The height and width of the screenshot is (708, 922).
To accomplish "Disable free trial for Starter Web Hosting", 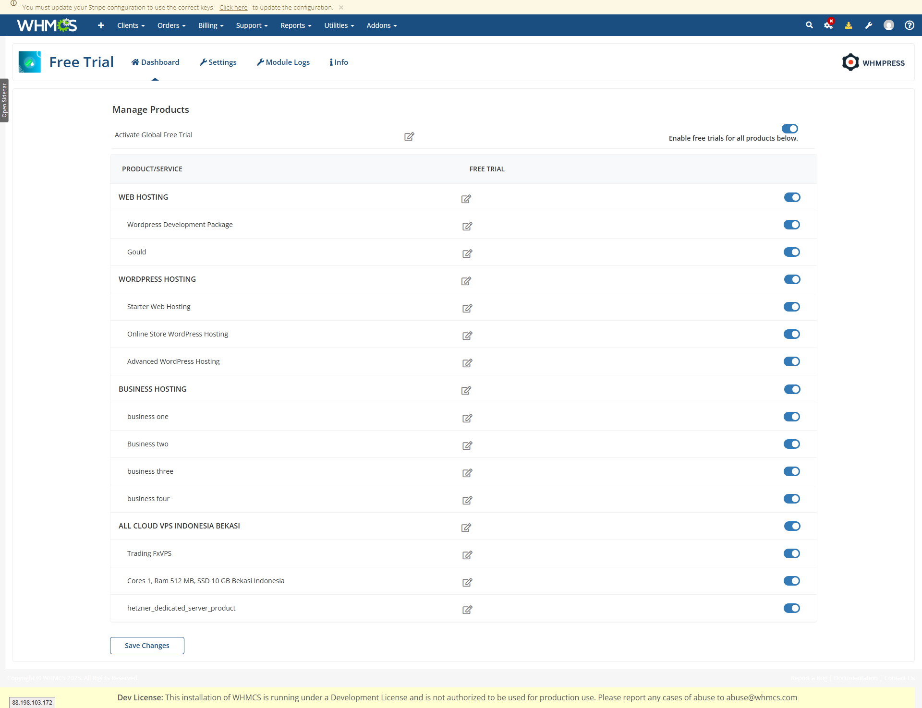I will pyautogui.click(x=791, y=307).
